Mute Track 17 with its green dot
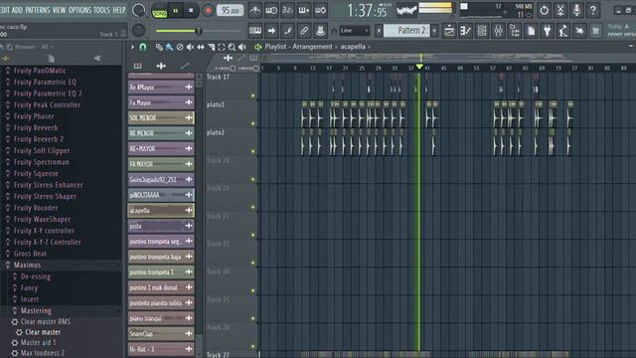The width and height of the screenshot is (636, 358). [x=253, y=95]
